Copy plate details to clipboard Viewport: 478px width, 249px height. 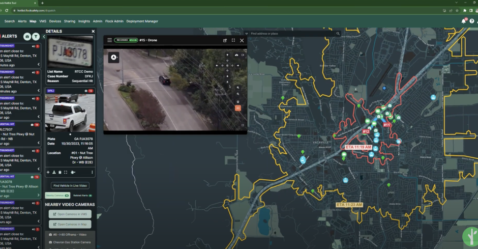coord(60,173)
